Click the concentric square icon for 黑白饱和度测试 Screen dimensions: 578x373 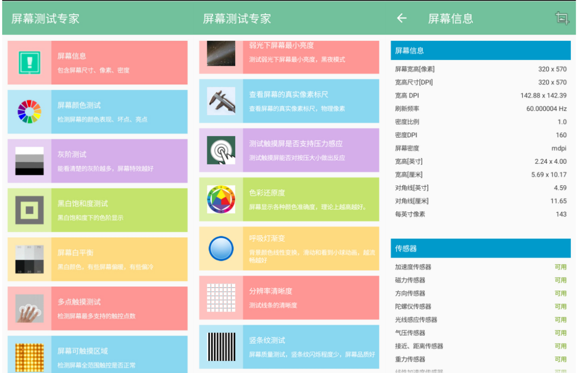pyautogui.click(x=29, y=210)
